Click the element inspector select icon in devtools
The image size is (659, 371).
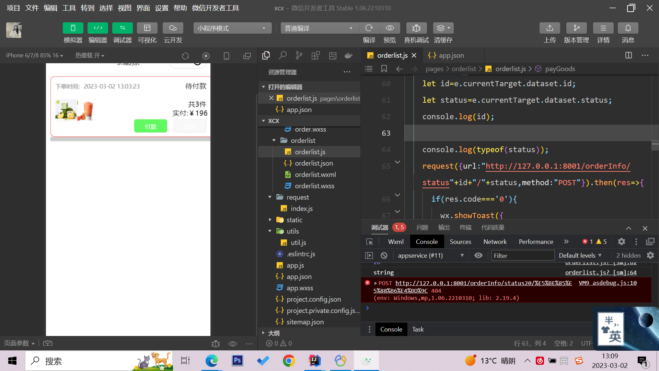pos(370,242)
